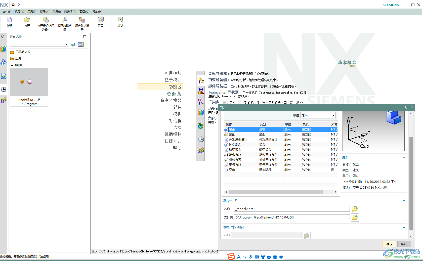Expand the 三星期之前 folder

[20, 52]
